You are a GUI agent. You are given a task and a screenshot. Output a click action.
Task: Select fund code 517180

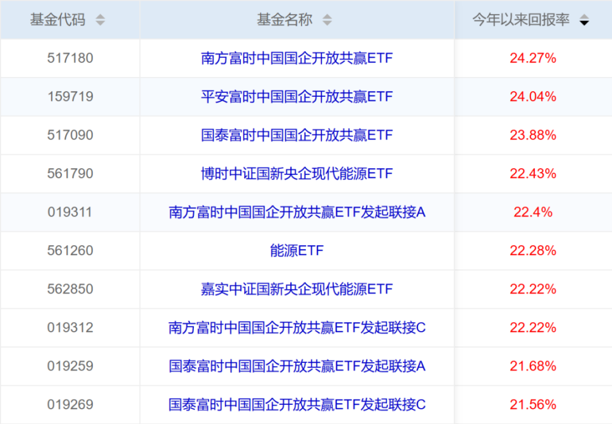(70, 58)
